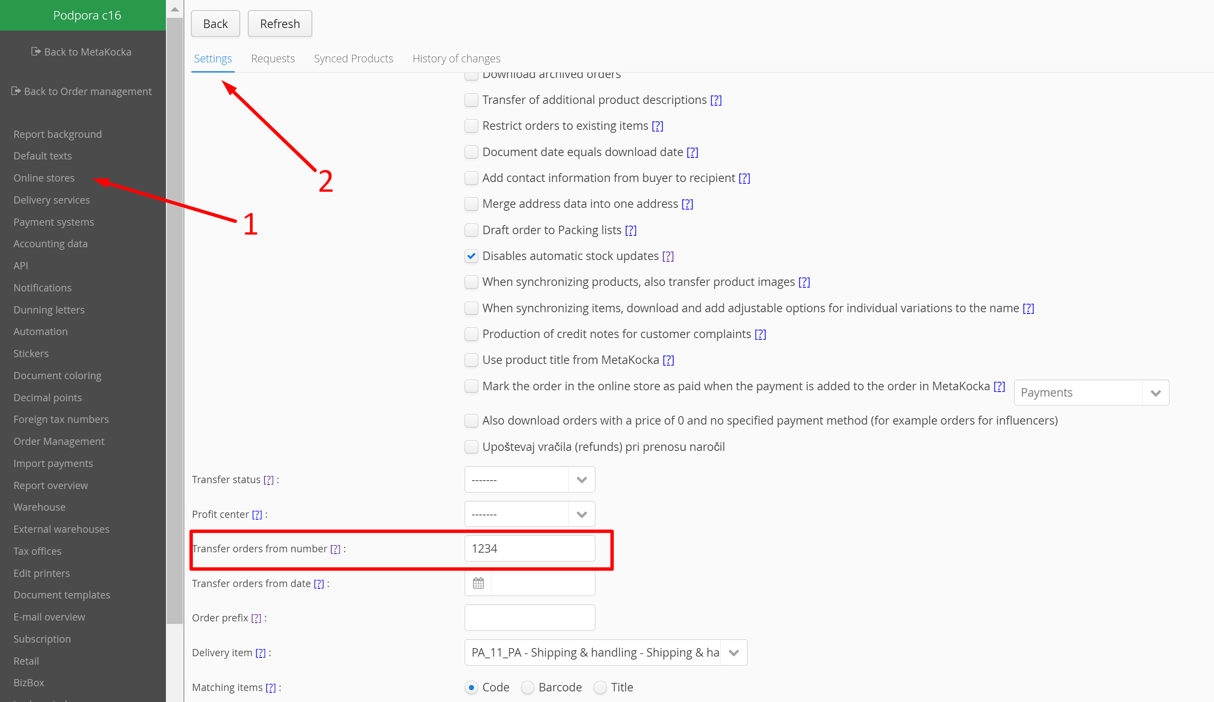Viewport: 1214px width, 702px height.
Task: Click help icon next to Profit center
Action: [257, 514]
